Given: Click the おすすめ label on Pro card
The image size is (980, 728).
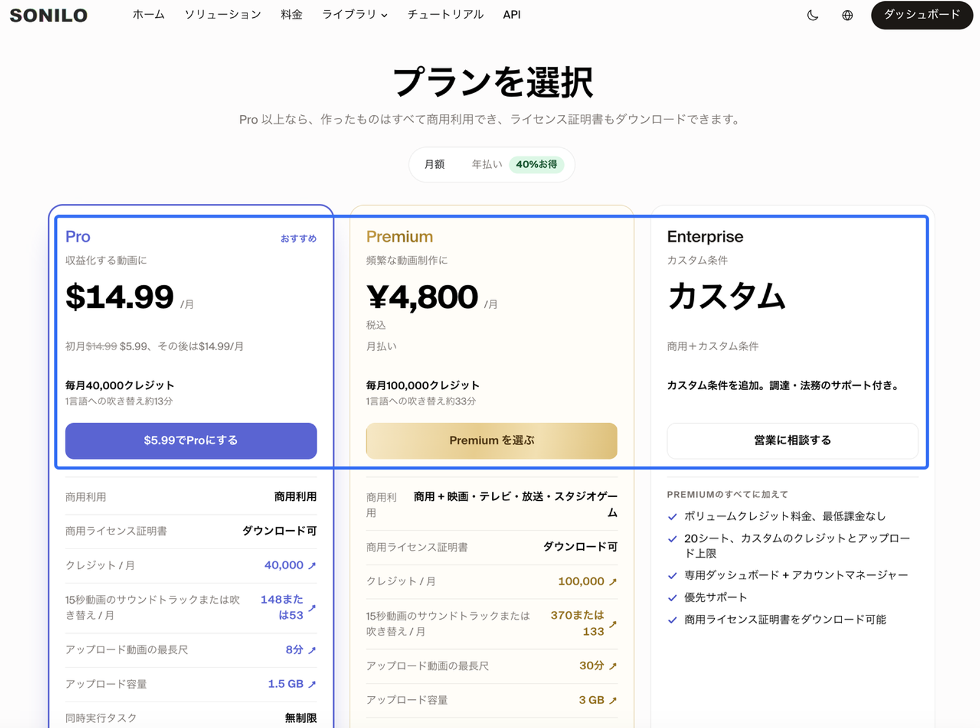Looking at the screenshot, I should (298, 238).
